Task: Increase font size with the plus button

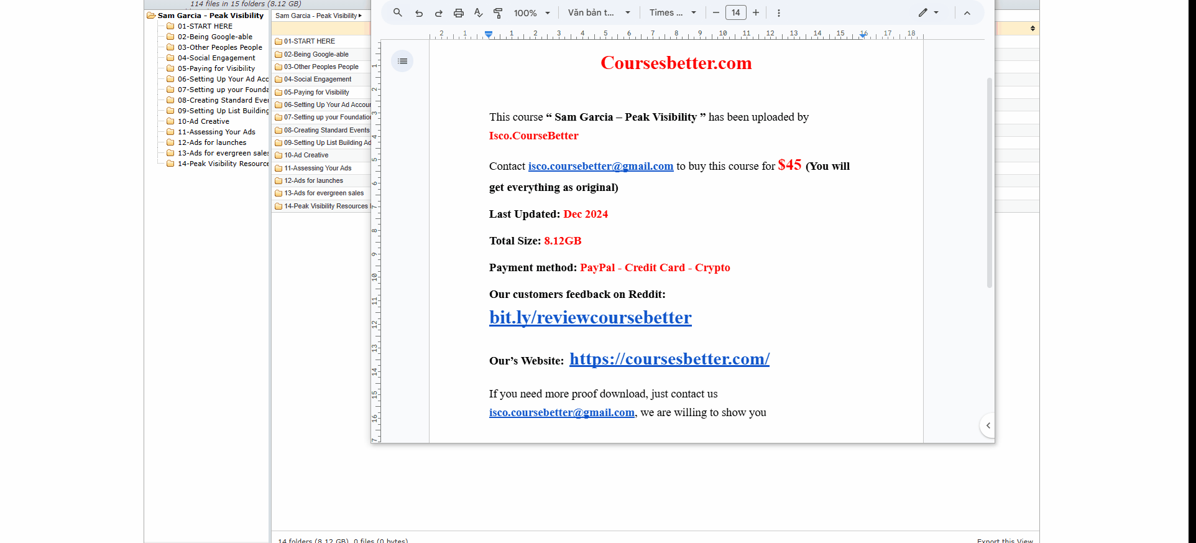Action: tap(756, 12)
